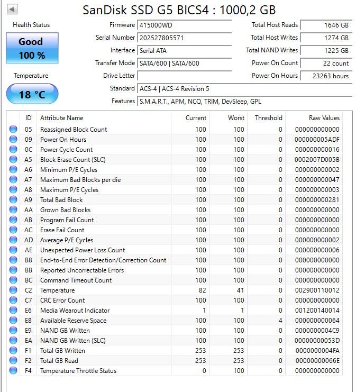Viewport: 356px width, 392px height.
Task: Click raw value 00000000066E
Action: [x=317, y=360]
